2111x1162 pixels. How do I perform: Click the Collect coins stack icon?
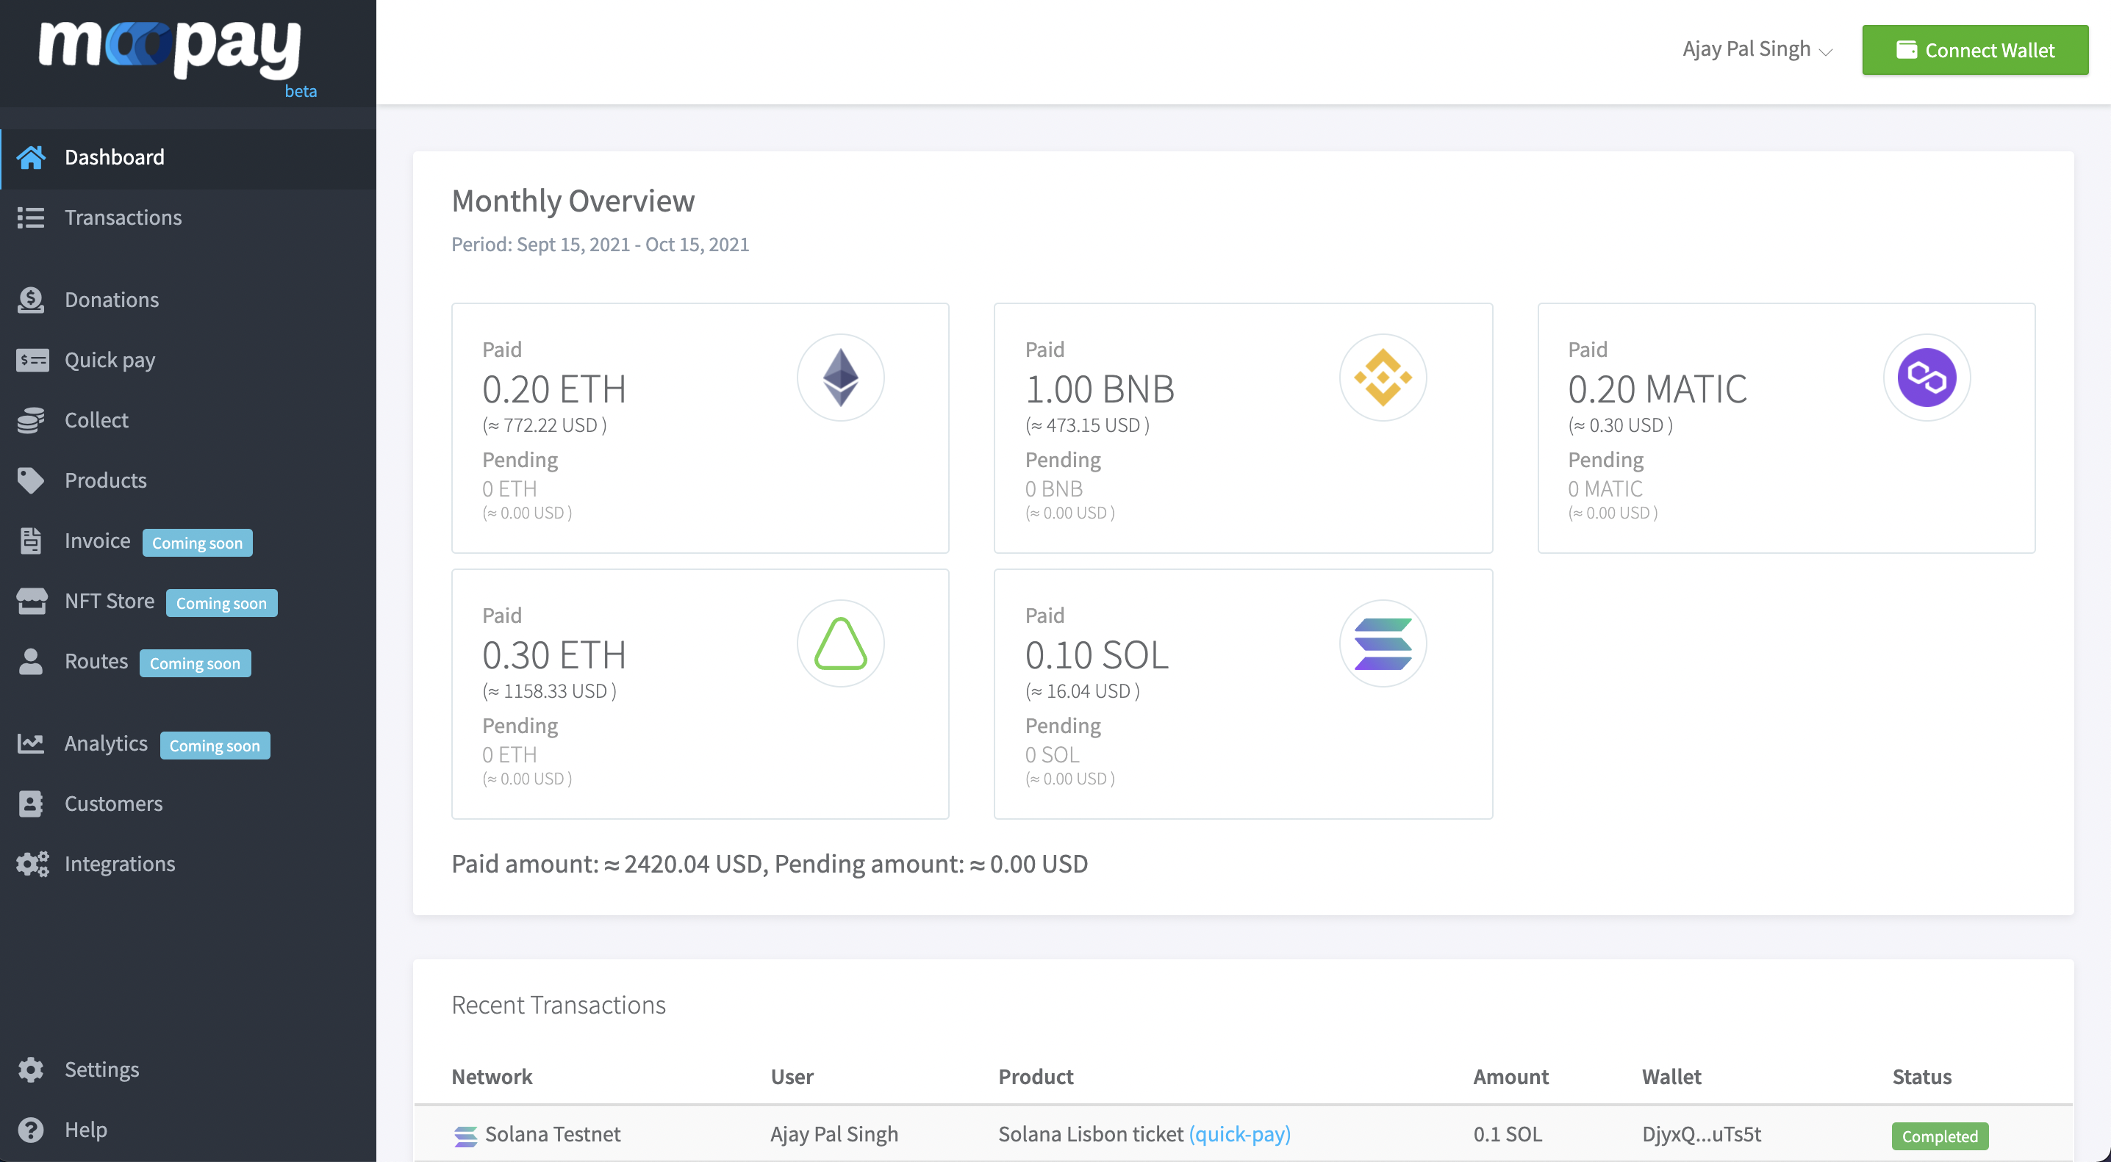pos(30,420)
